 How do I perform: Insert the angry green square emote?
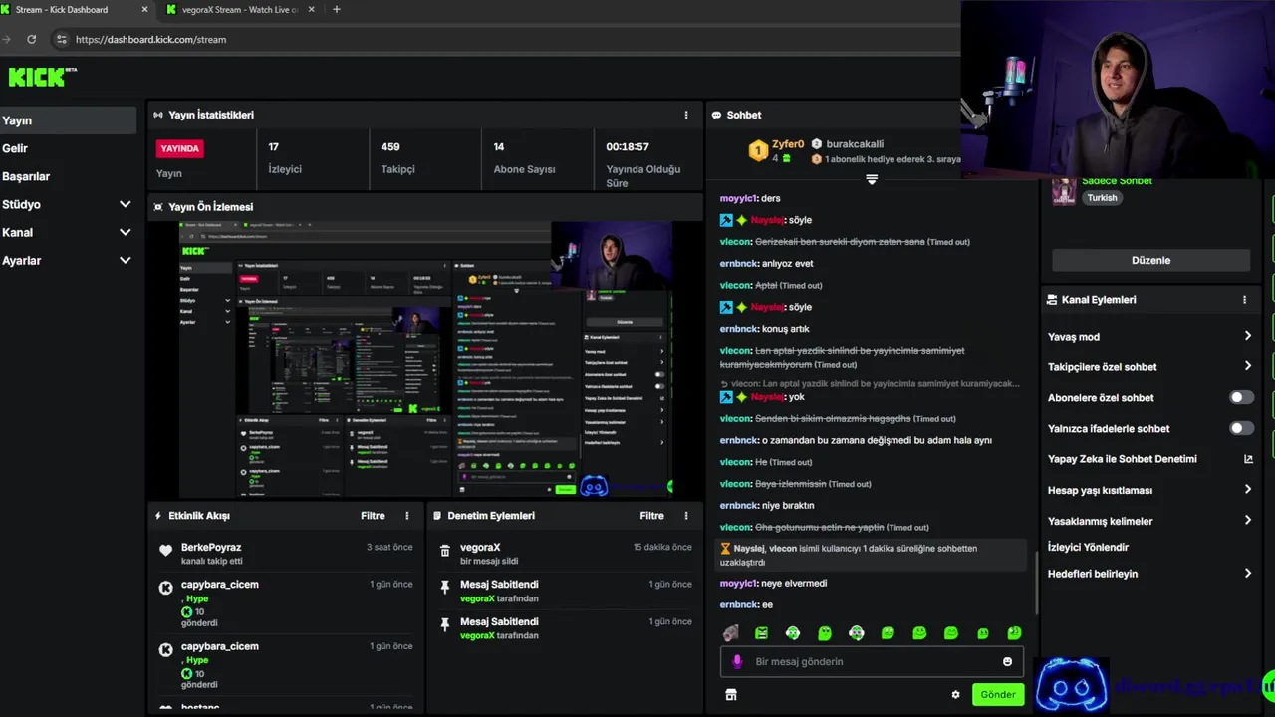tap(762, 633)
